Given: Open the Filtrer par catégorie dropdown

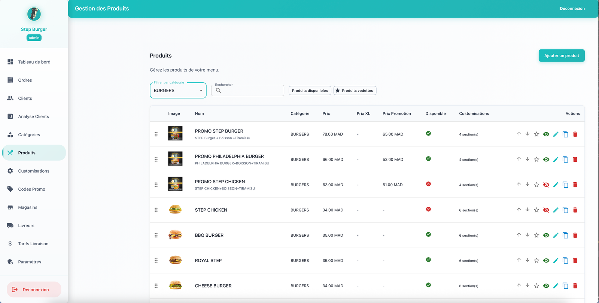Looking at the screenshot, I should pos(178,91).
